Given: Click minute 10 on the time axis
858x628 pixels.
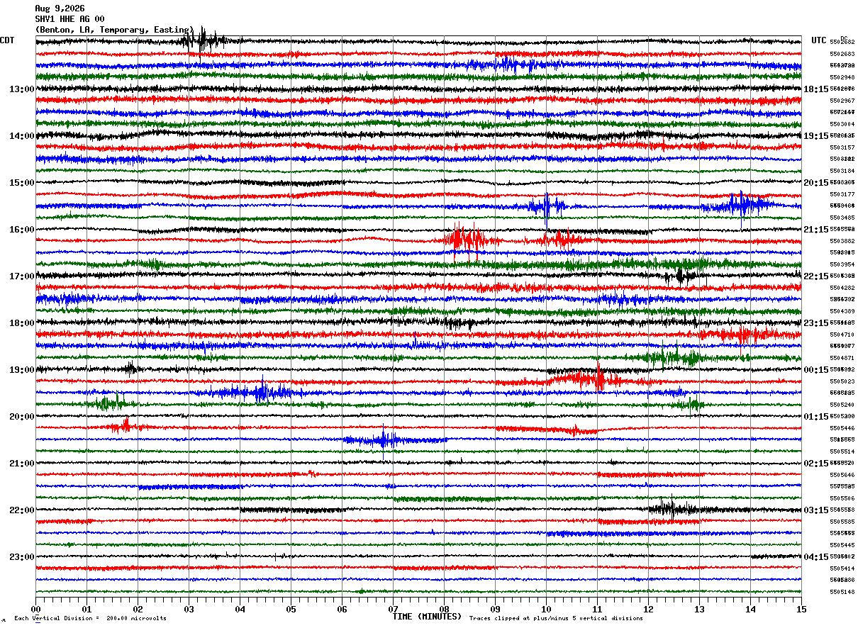Looking at the screenshot, I should [x=546, y=609].
